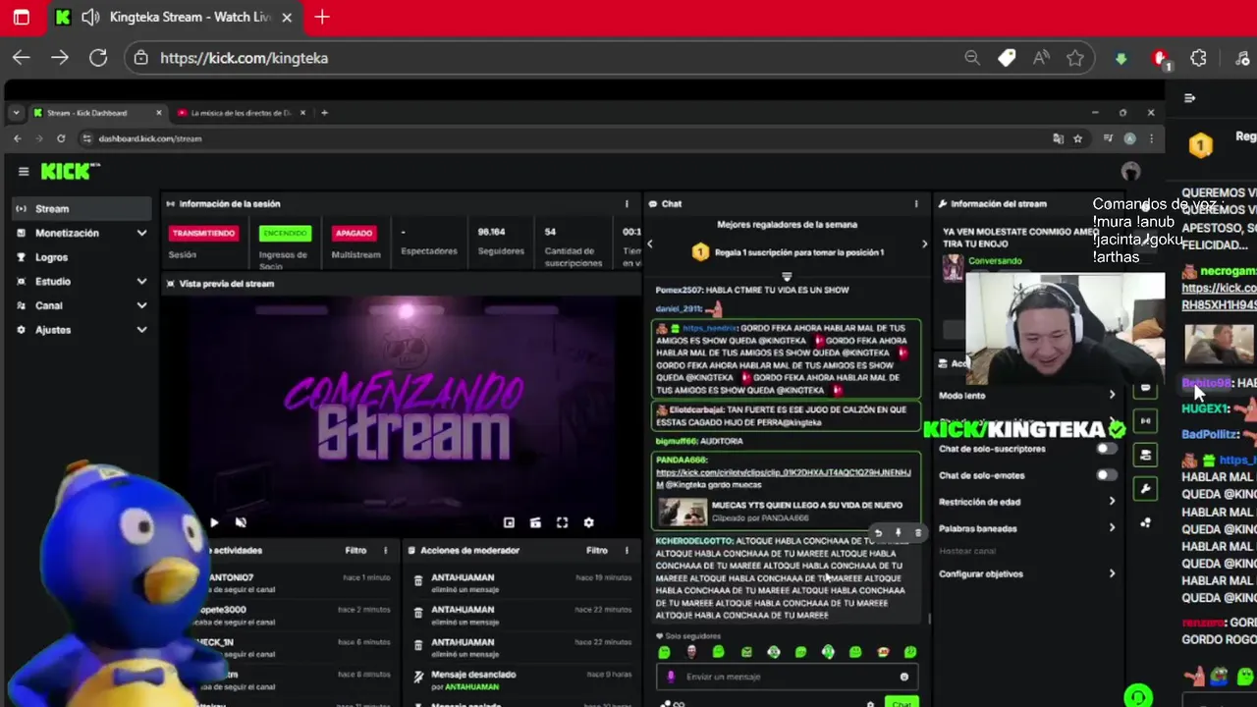Reply to KCHERODELGOTTO message
Image resolution: width=1257 pixels, height=707 pixels.
879,533
